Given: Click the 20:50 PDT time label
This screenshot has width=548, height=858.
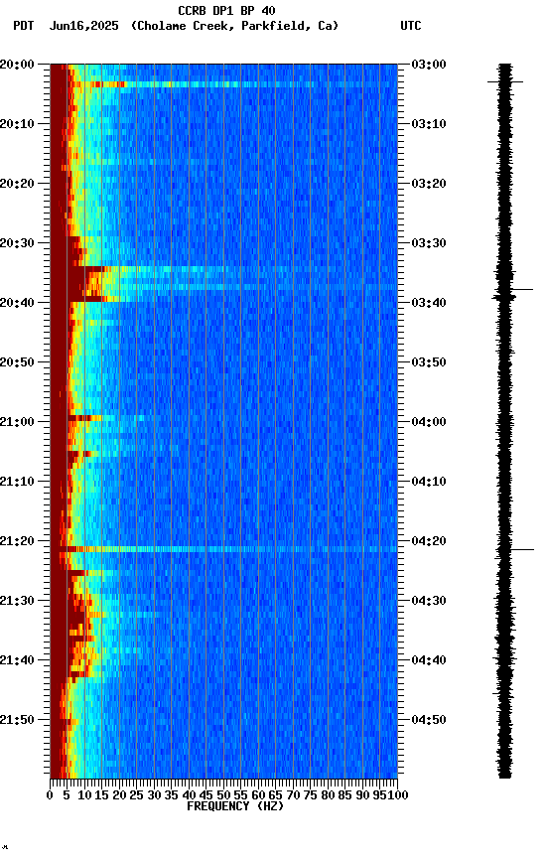Looking at the screenshot, I should pos(17,362).
